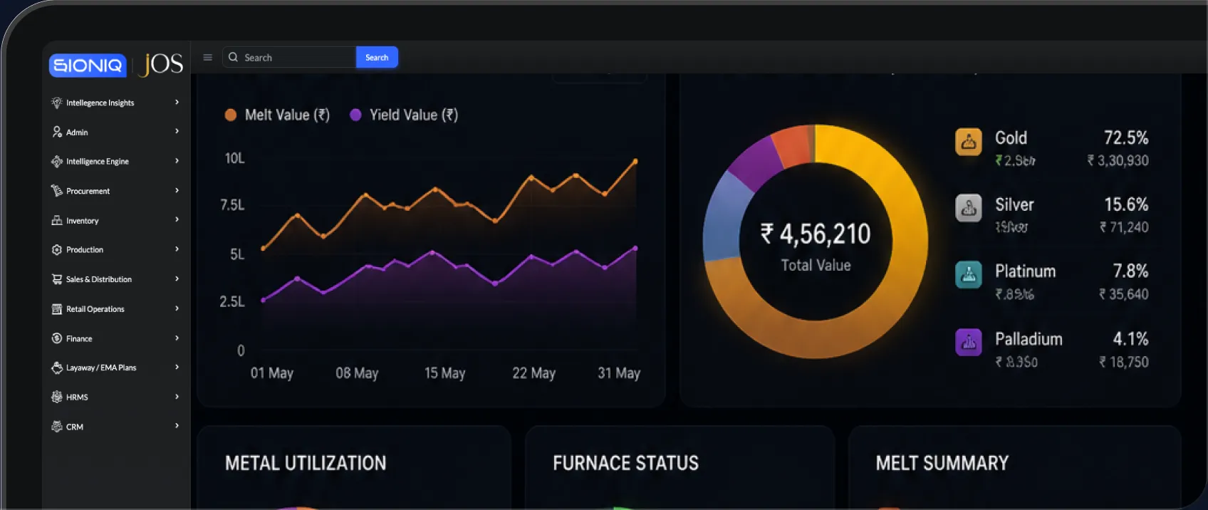Click the Platinum metal icon
Screen dimensions: 1208x510
tap(969, 275)
